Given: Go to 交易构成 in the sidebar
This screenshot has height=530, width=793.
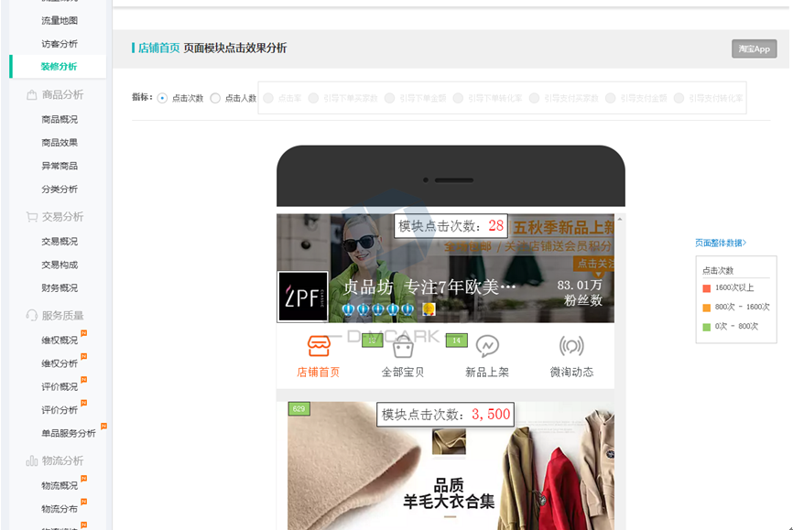Looking at the screenshot, I should click(x=60, y=265).
